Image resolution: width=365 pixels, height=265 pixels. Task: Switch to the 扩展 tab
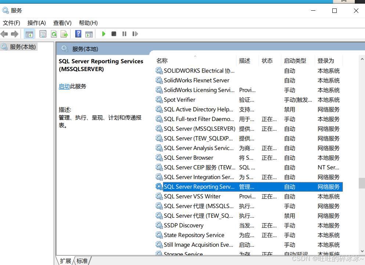tap(65, 261)
